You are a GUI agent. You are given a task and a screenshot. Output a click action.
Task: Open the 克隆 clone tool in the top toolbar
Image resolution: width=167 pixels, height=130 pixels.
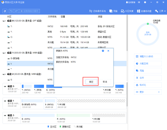point(113,11)
